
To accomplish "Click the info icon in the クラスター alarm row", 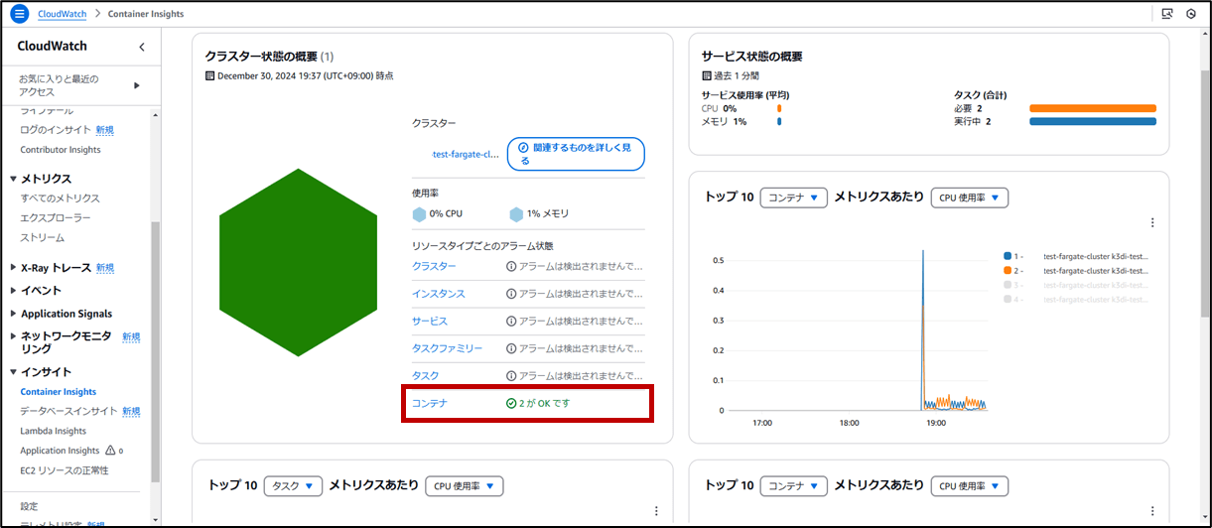I will tap(512, 266).
